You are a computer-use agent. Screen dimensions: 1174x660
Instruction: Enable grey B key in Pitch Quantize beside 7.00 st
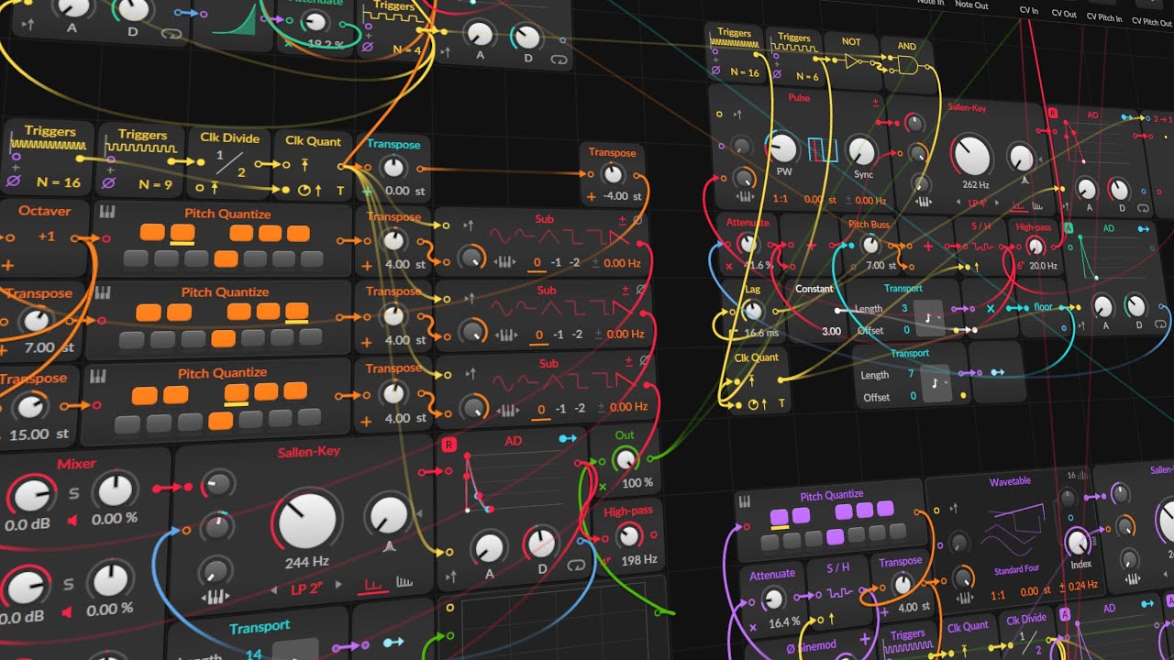pos(311,336)
